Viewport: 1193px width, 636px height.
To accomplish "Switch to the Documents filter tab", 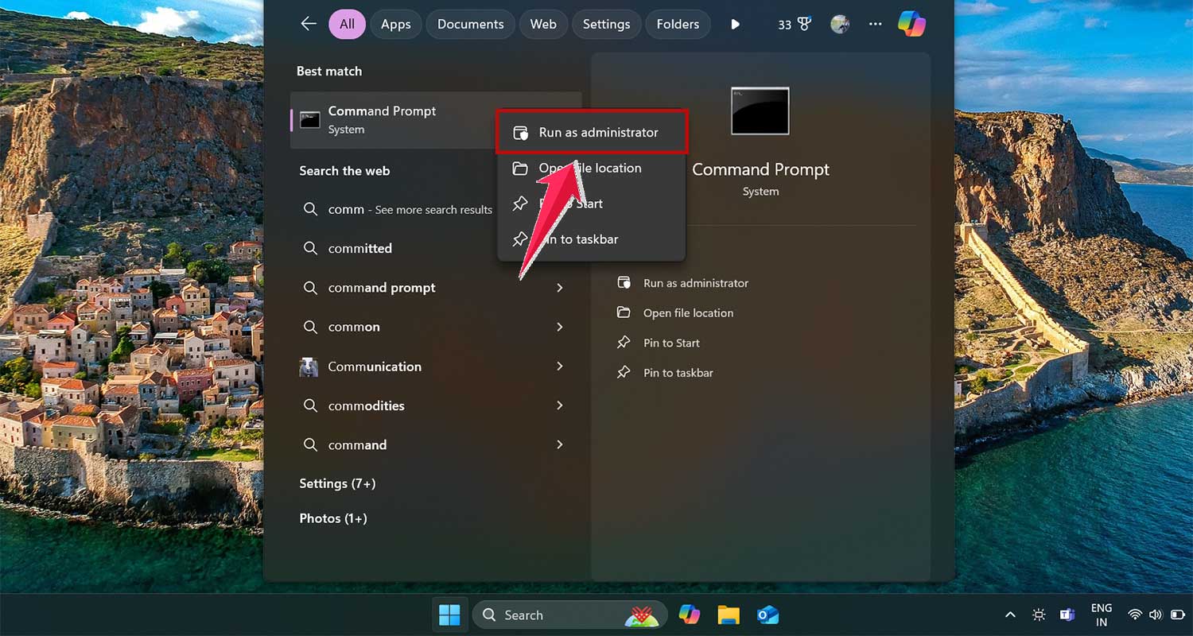I will [470, 24].
